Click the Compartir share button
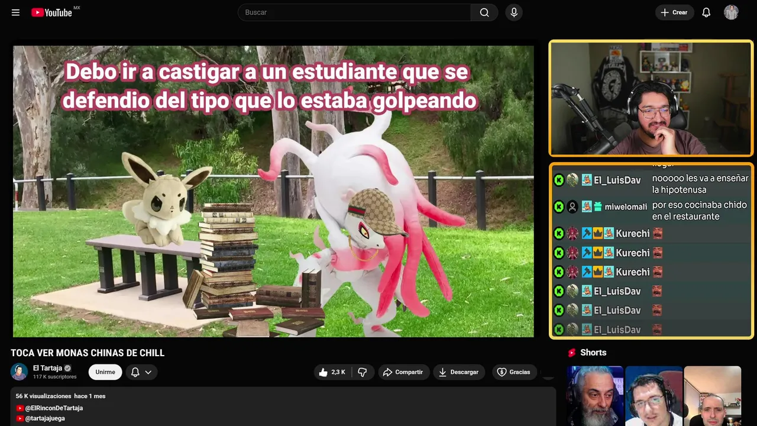 click(403, 372)
